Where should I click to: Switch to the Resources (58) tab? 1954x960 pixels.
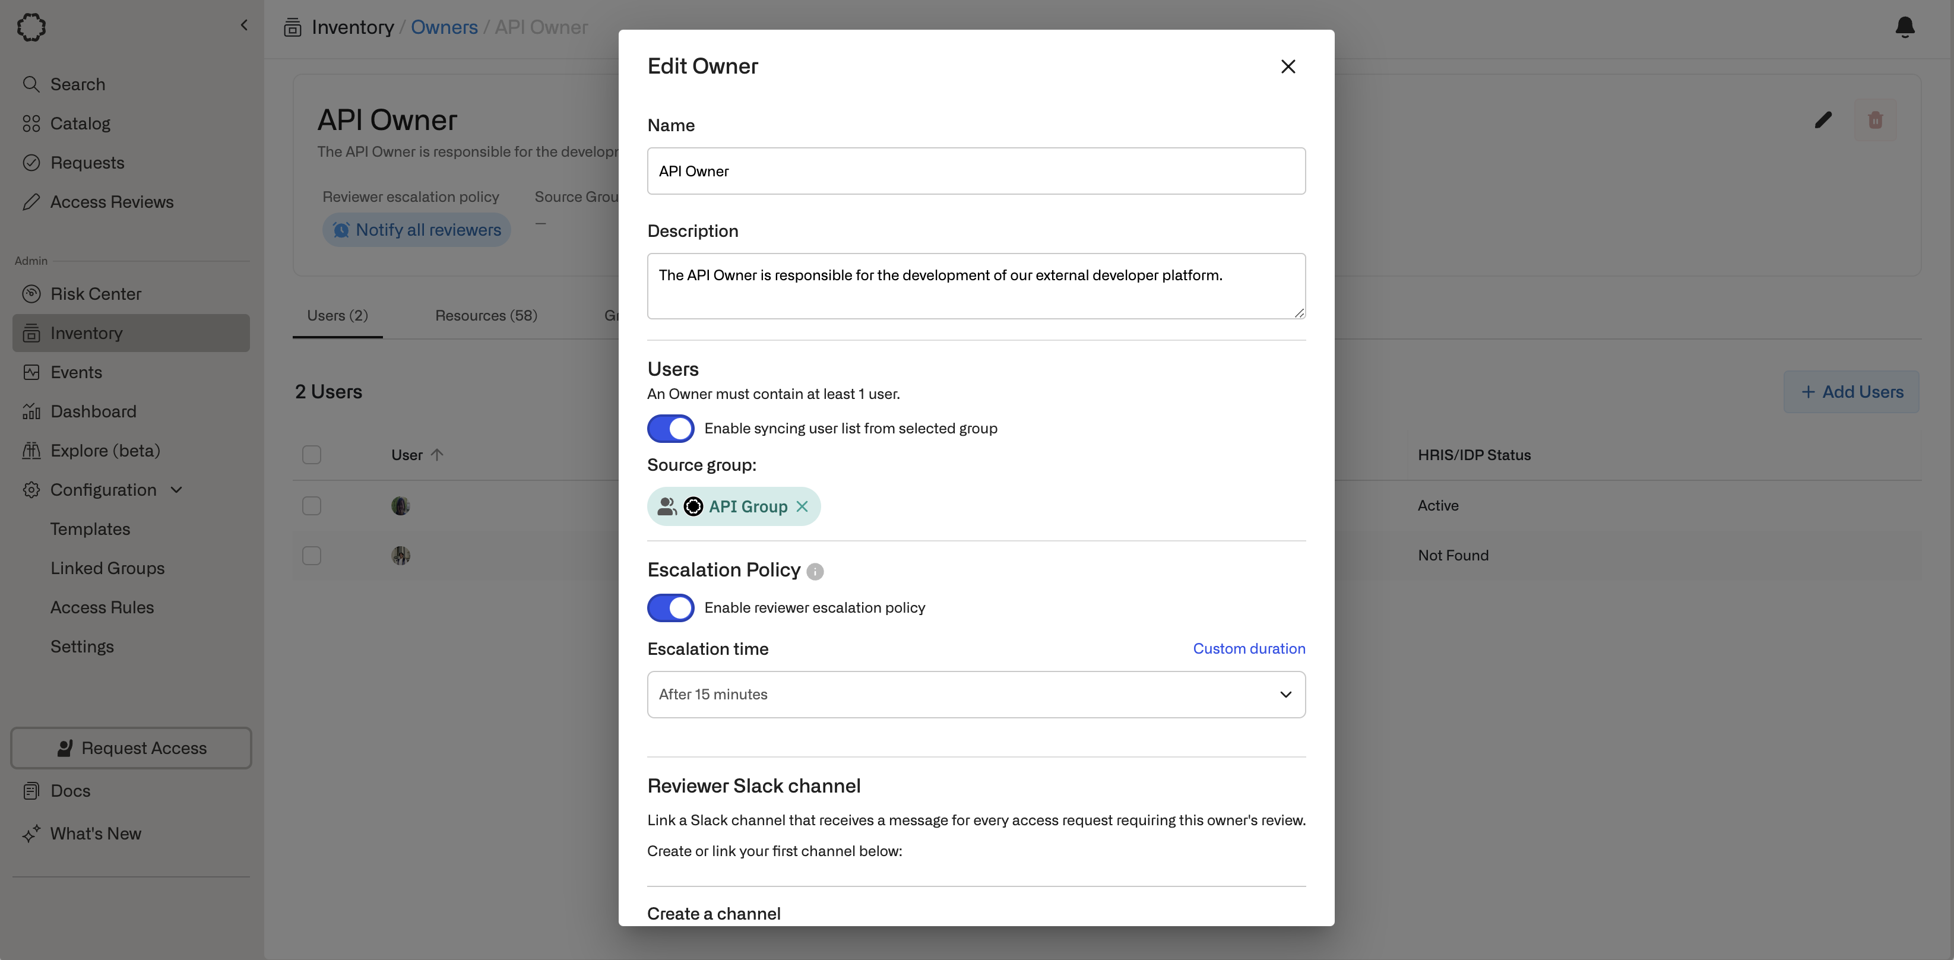pos(486,315)
